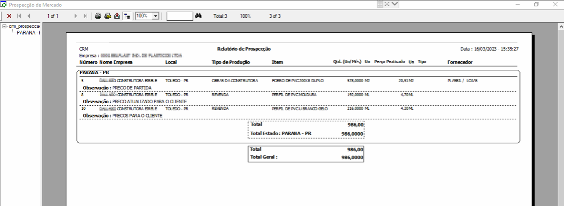Click the grid icon in title bar
Image resolution: width=564 pixels, height=206 pixels.
380,4
